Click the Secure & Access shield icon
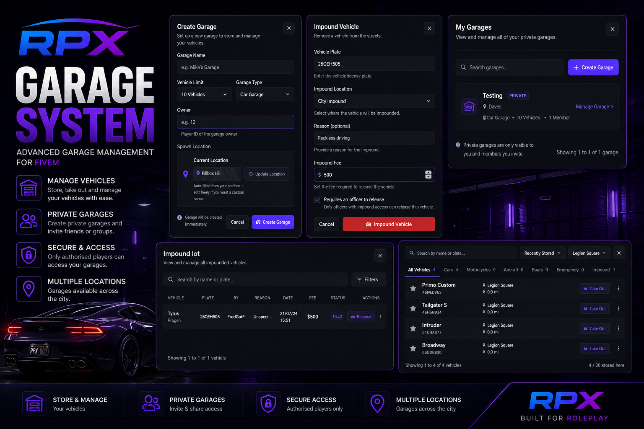Image resolution: width=644 pixels, height=429 pixels. (29, 255)
